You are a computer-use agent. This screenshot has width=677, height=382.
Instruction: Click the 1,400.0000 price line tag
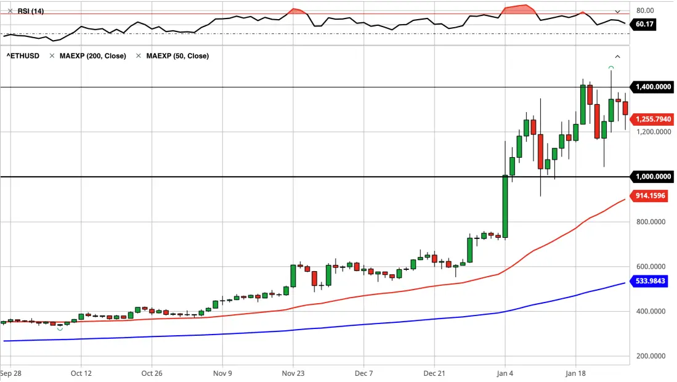click(x=653, y=87)
